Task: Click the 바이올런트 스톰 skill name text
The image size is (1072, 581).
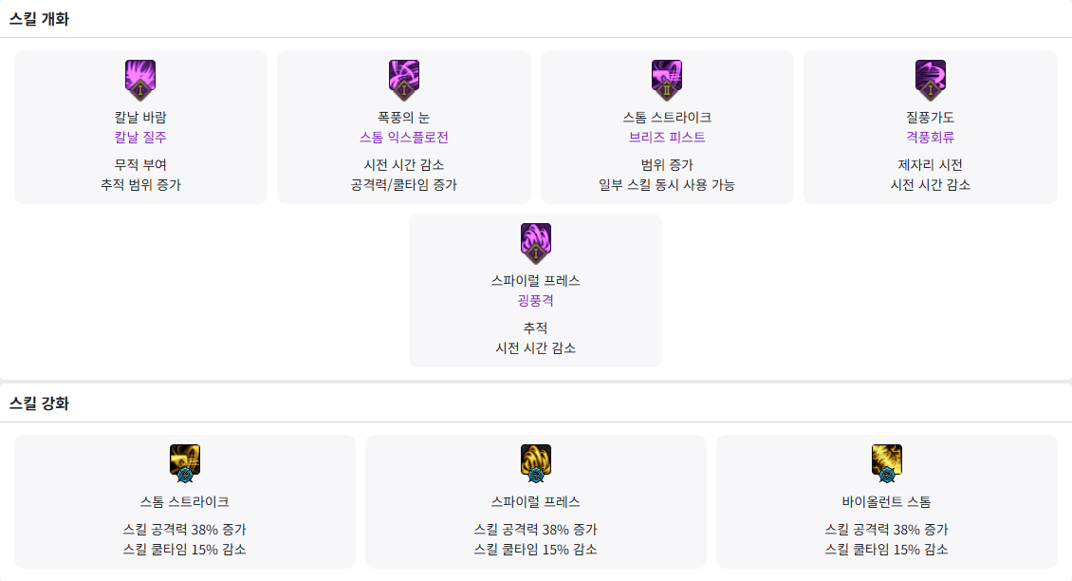Action: click(887, 502)
